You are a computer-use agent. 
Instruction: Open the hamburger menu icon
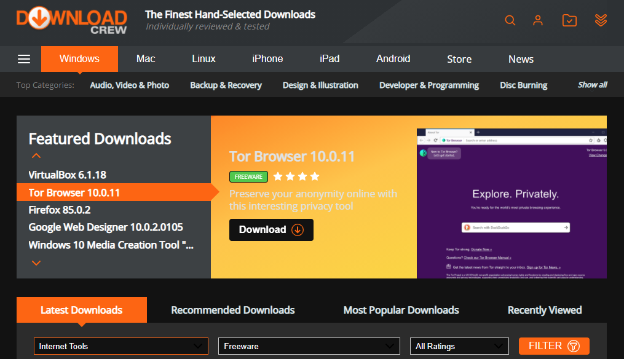pyautogui.click(x=23, y=59)
